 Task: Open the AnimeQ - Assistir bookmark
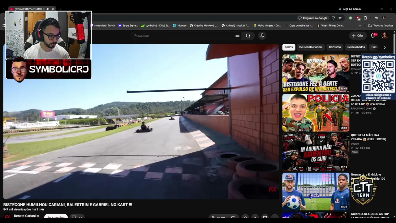click(235, 26)
